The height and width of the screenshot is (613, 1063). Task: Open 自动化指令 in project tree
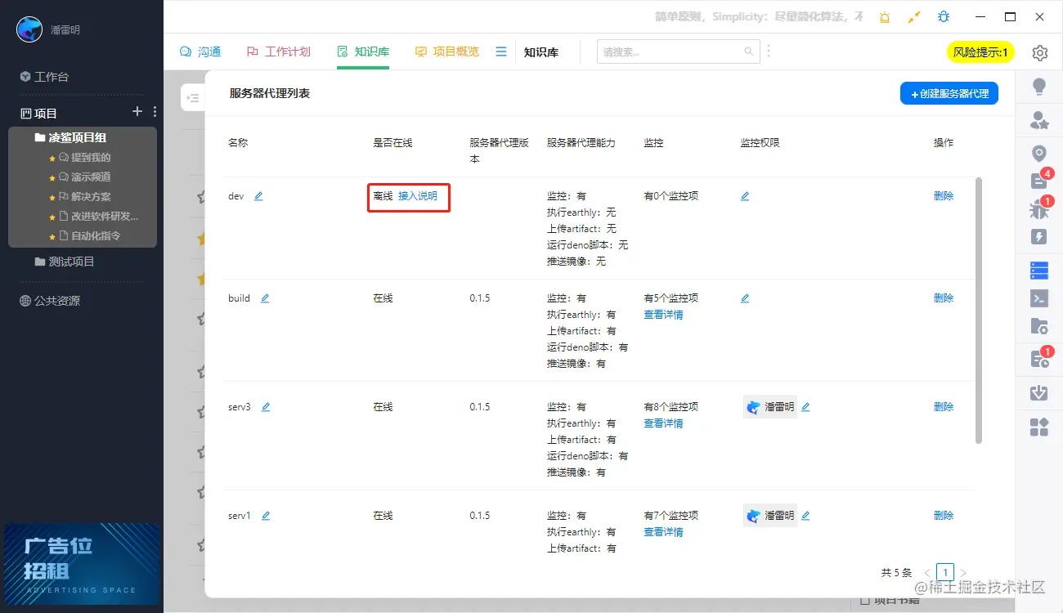[89, 236]
